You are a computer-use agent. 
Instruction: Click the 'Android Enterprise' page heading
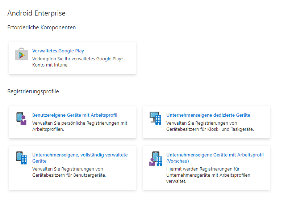coord(36,13)
